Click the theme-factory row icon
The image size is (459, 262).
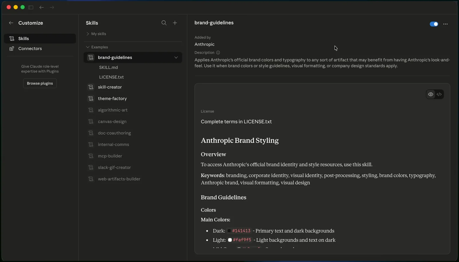coord(91,99)
